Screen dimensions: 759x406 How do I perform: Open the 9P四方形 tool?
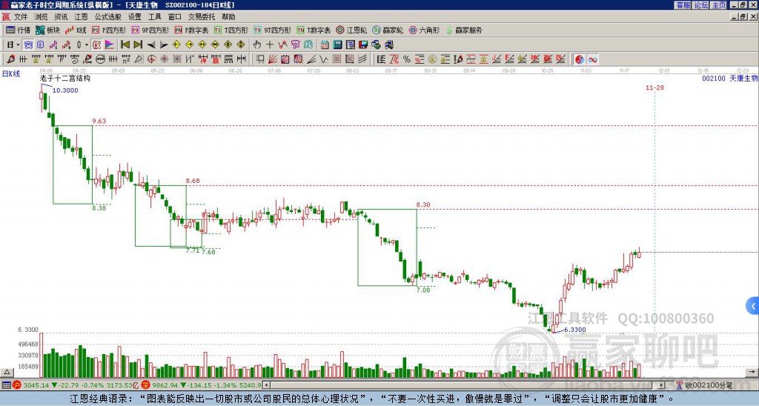pos(150,30)
